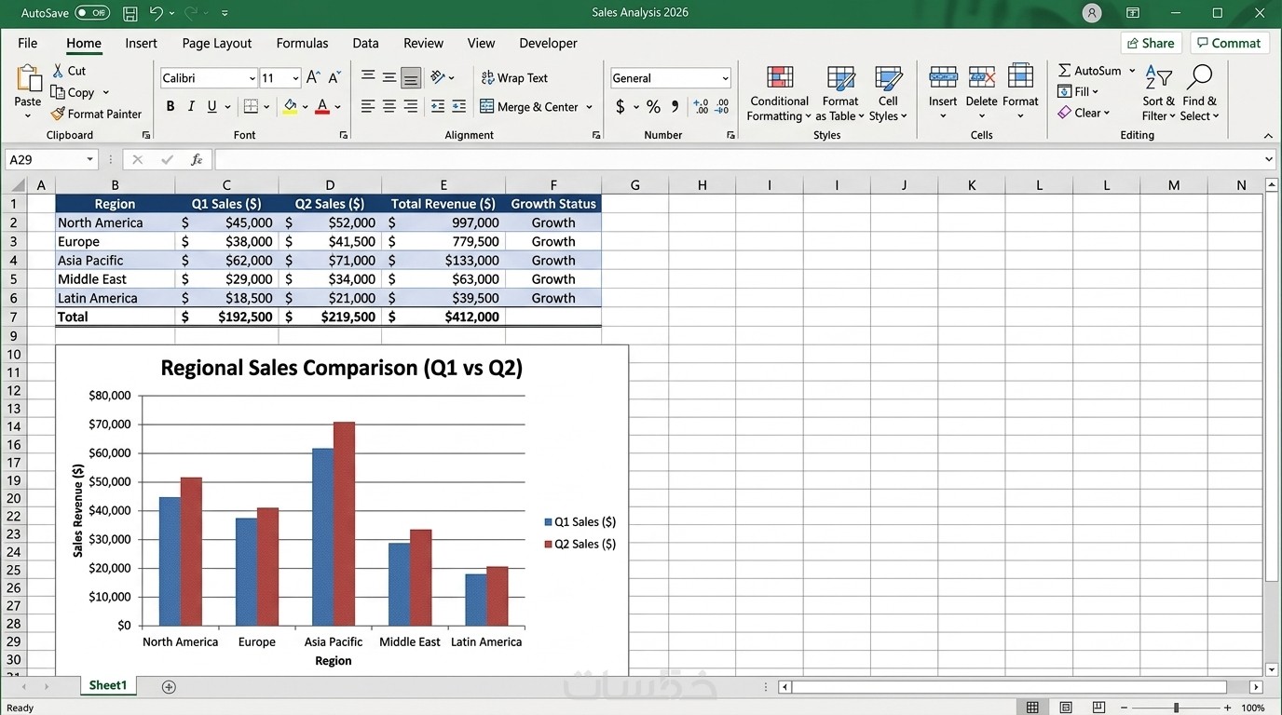Expand the AutoSum dropdown arrow
Image resolution: width=1282 pixels, height=715 pixels.
(1132, 71)
